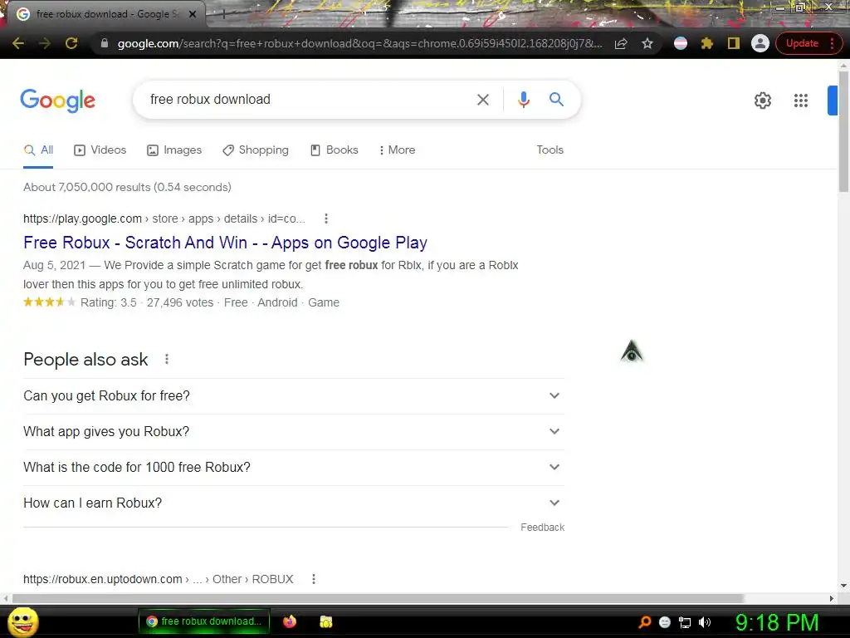850x638 pixels.
Task: Expand 'What is the code for 1000 free Robux?'
Action: click(x=294, y=467)
